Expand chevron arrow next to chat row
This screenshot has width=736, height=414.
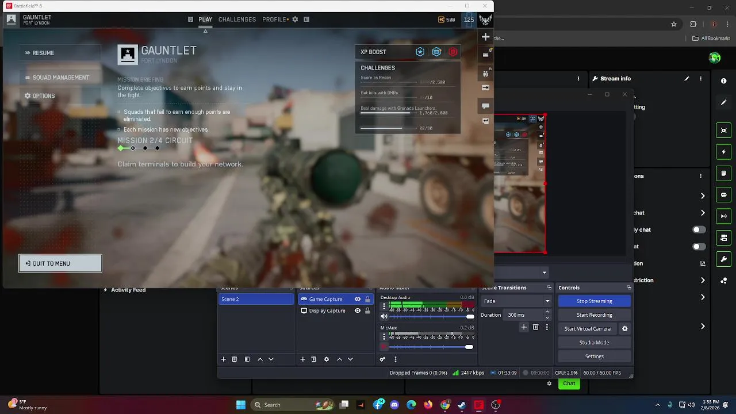pyautogui.click(x=703, y=213)
